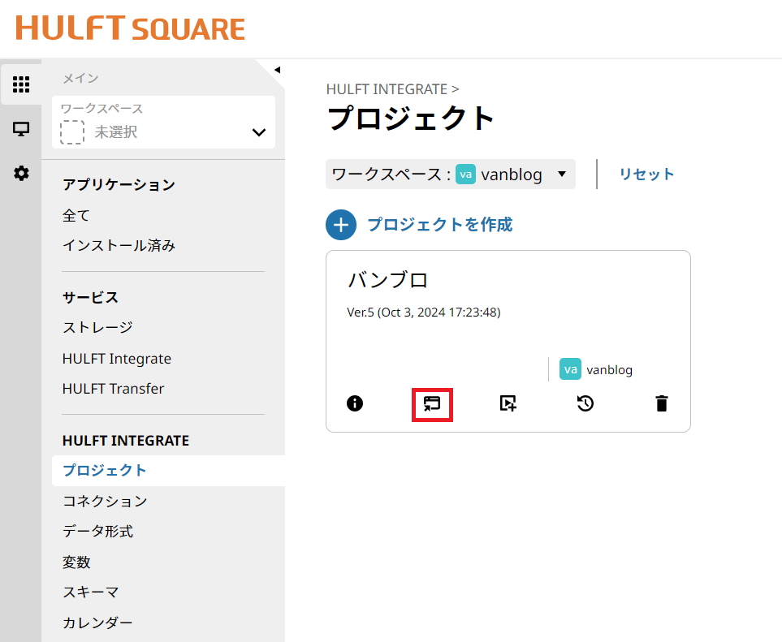Select コネクション in the sidebar menu

pyautogui.click(x=104, y=502)
